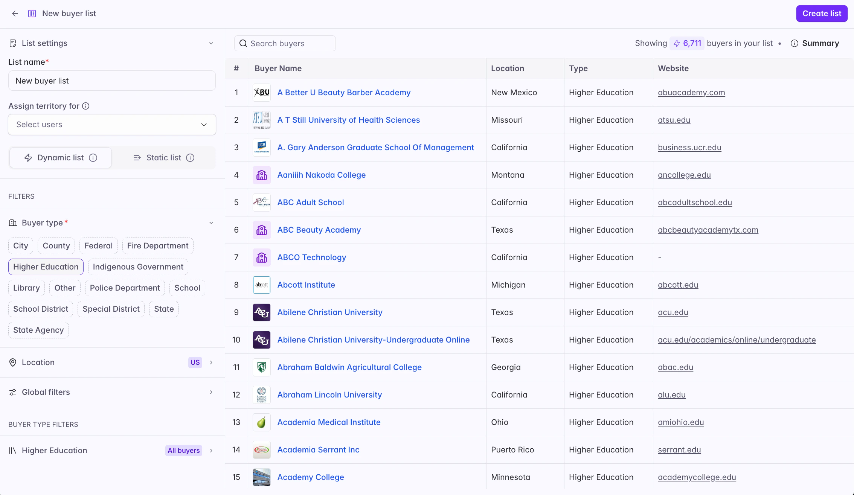The width and height of the screenshot is (854, 495).
Task: Click the info icon on Static list
Action: [190, 158]
